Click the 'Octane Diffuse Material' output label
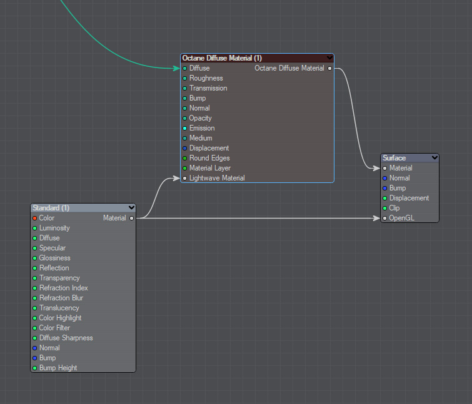 (x=289, y=68)
